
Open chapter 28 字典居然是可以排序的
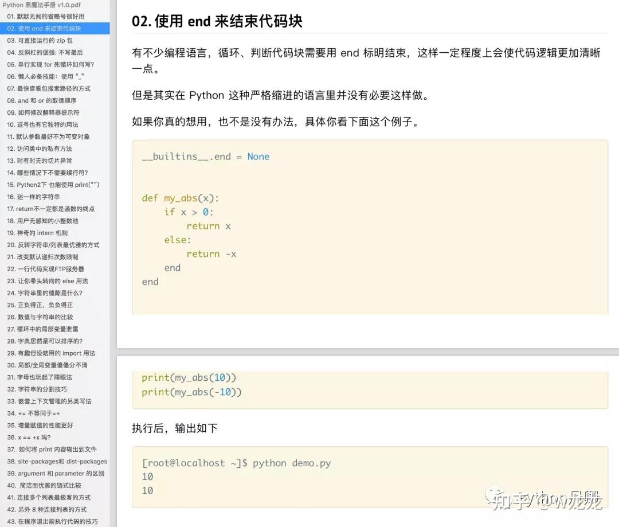pyautogui.click(x=52, y=341)
